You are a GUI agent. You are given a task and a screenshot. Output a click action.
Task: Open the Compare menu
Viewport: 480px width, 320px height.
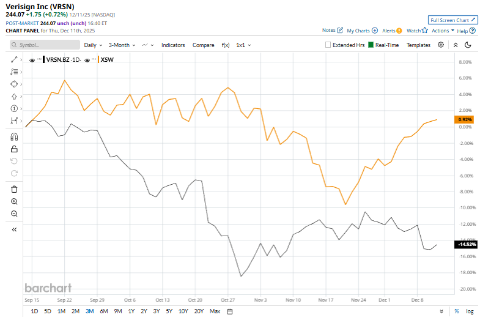click(x=203, y=45)
